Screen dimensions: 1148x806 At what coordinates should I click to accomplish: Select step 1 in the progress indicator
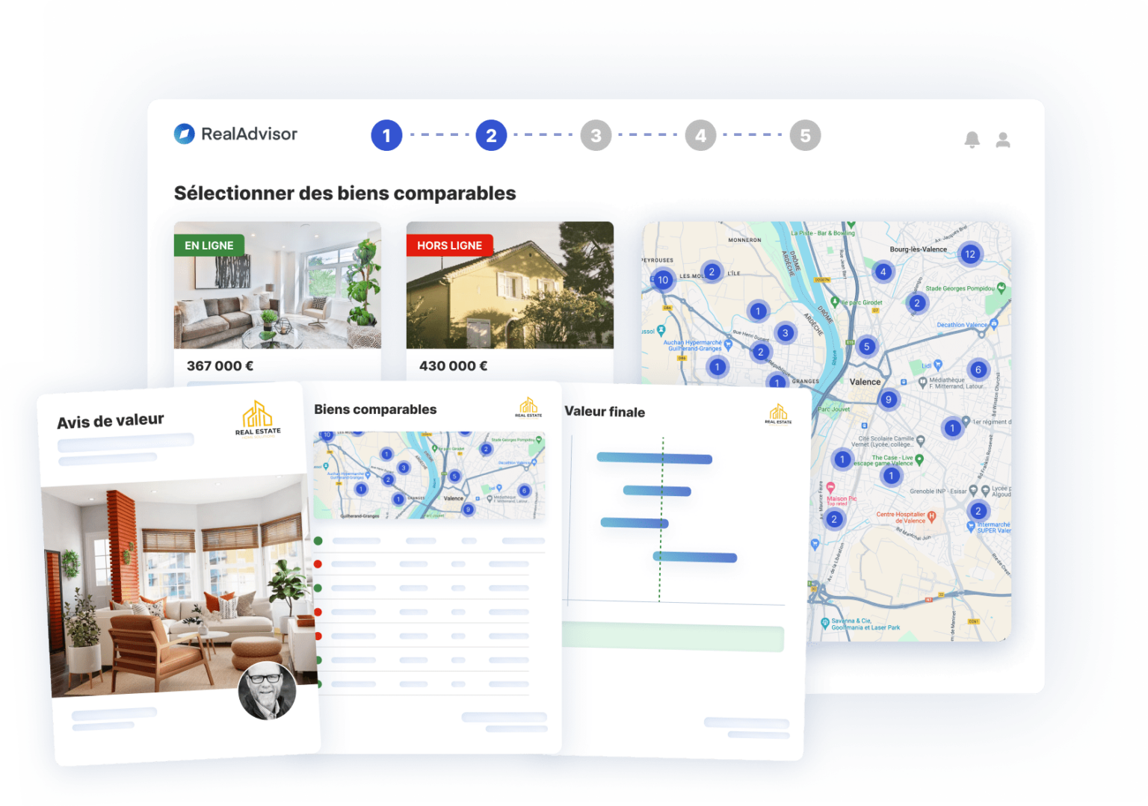pos(386,135)
